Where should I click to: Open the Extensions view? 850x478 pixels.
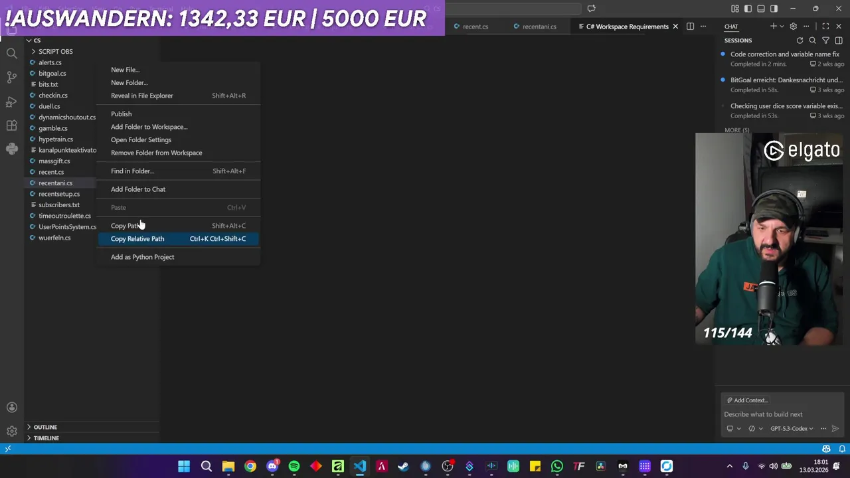[x=11, y=125]
